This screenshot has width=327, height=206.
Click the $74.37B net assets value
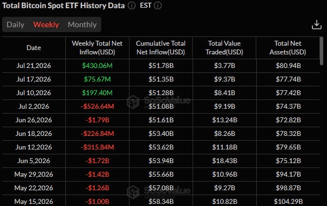tap(288, 107)
